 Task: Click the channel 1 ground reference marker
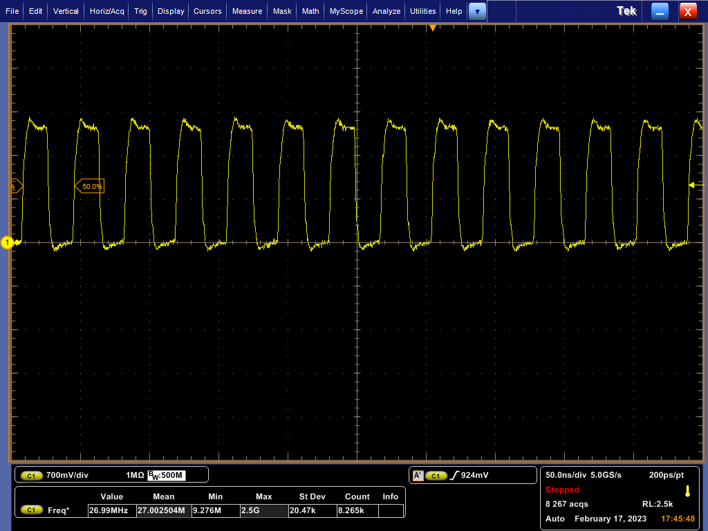(x=8, y=243)
